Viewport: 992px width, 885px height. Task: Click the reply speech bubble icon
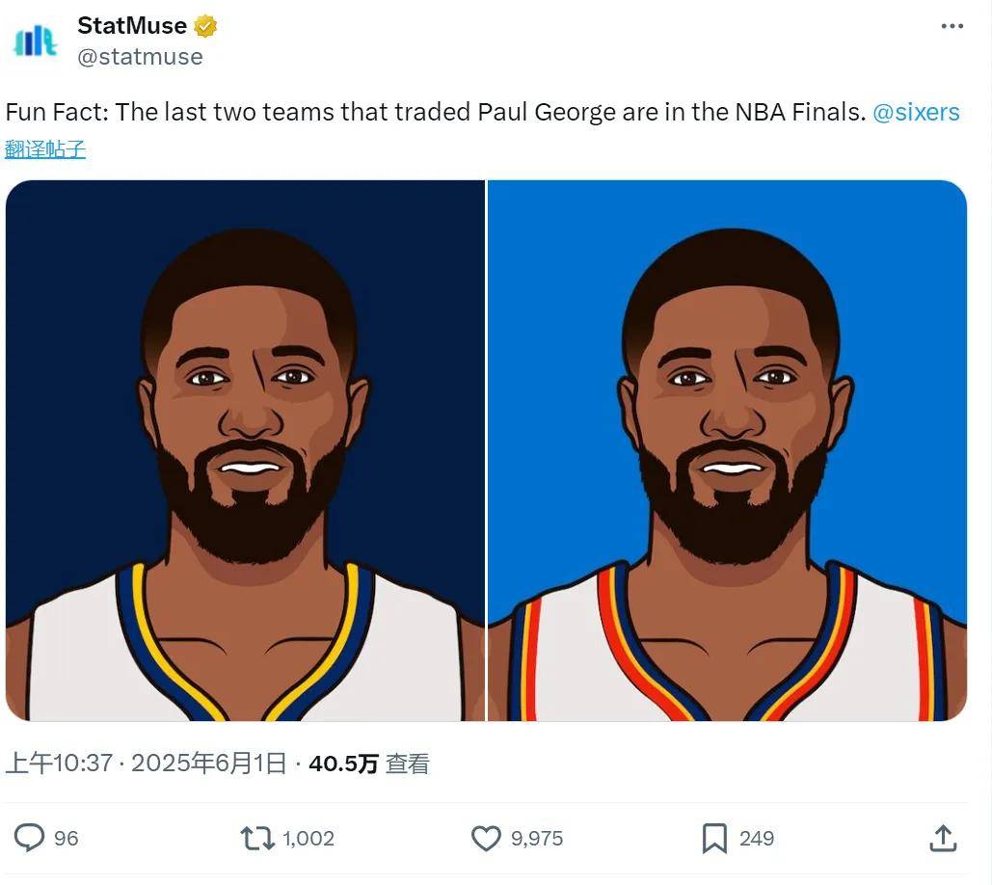(x=30, y=838)
